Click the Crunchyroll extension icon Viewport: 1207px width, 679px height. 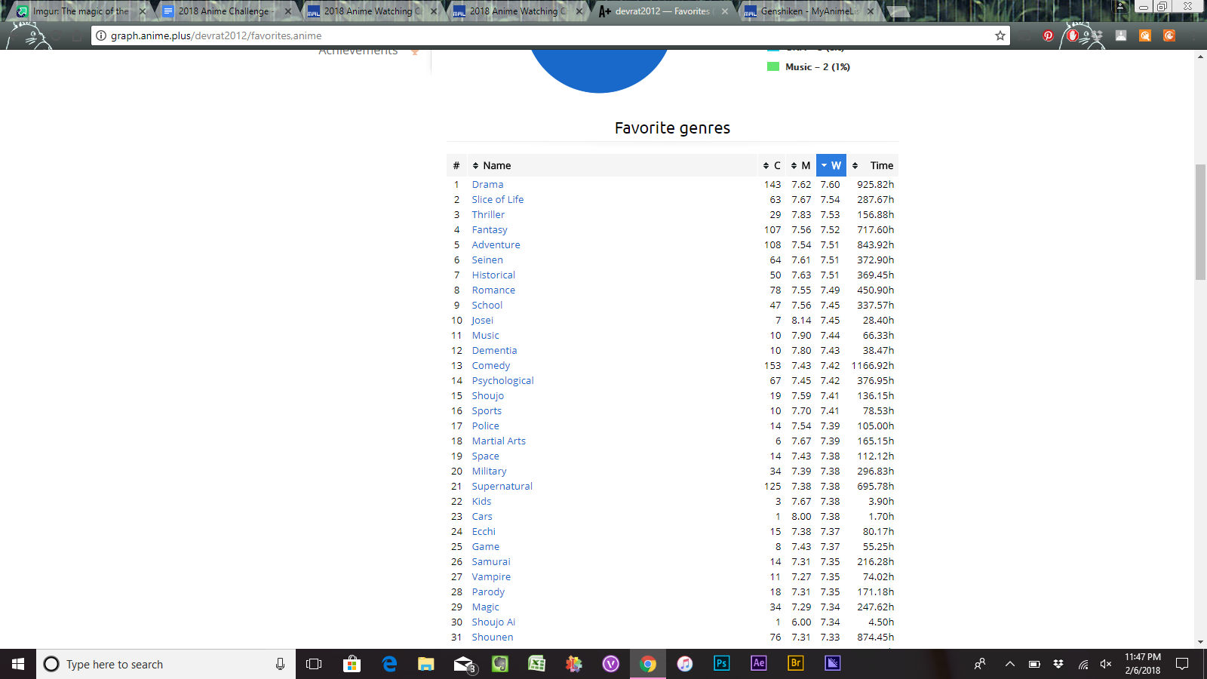[1169, 35]
